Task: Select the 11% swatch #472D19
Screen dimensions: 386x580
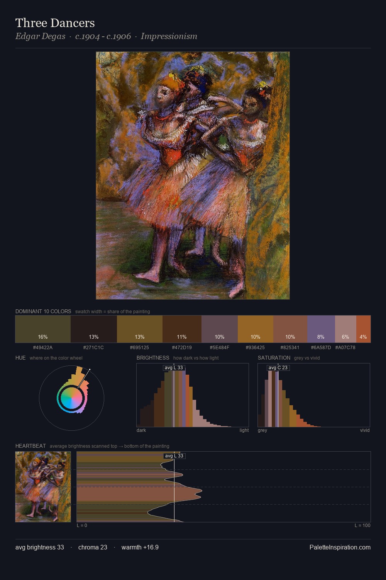Action: (182, 329)
